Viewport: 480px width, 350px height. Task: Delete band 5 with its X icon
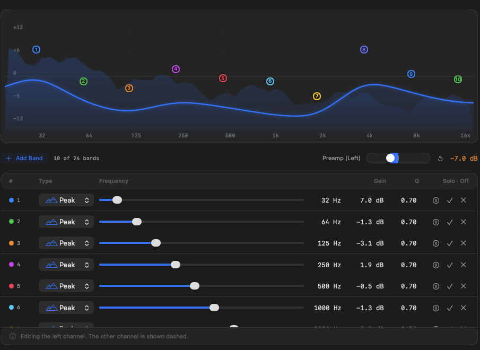click(x=464, y=286)
